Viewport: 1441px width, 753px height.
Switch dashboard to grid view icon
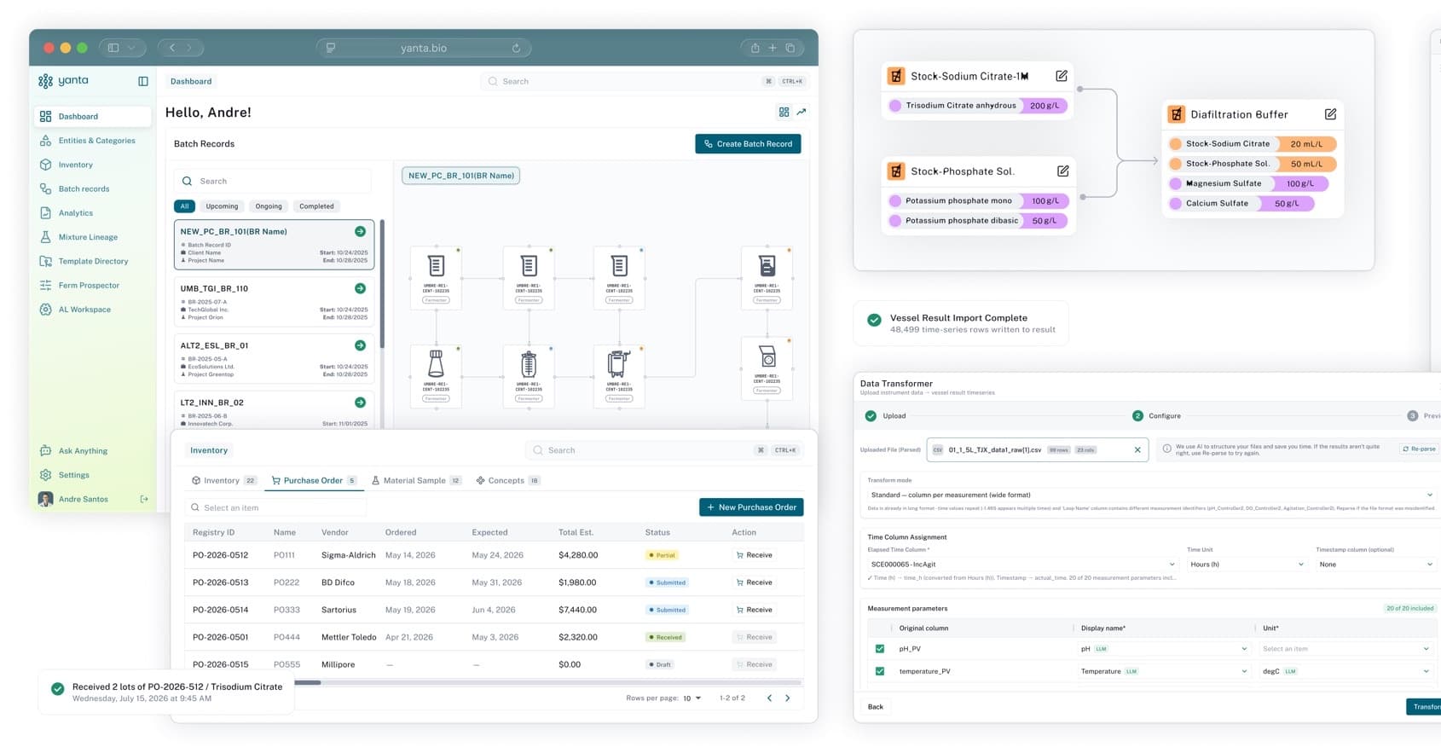(784, 112)
